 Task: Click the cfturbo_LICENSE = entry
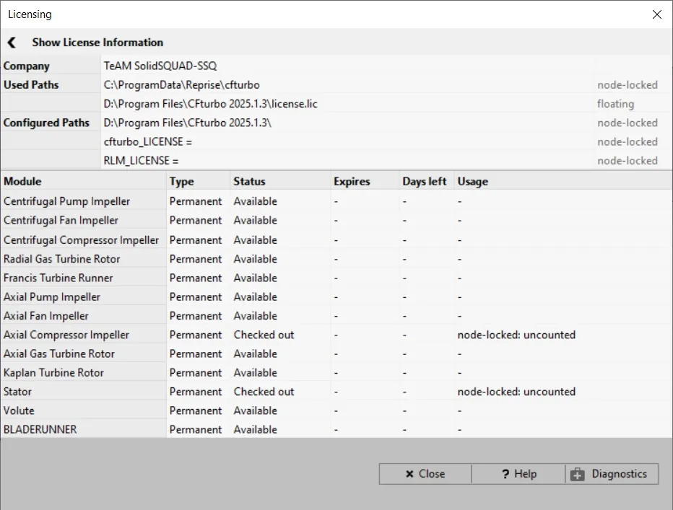pos(147,141)
